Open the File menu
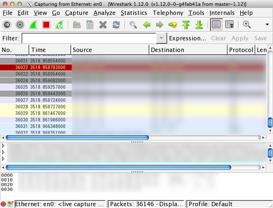Image resolution: width=273 pixels, height=208 pixels. pos(8,13)
